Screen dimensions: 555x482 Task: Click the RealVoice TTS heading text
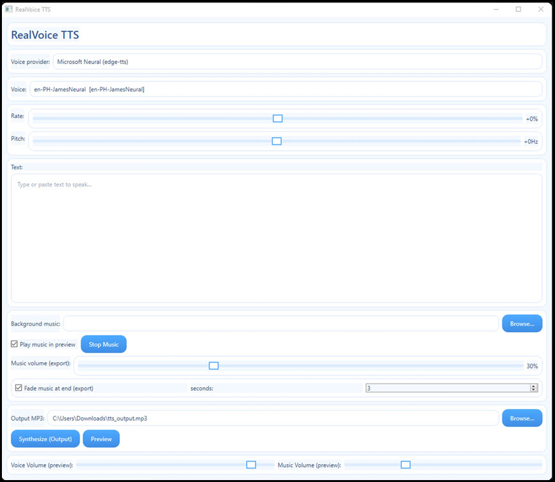[x=45, y=35]
